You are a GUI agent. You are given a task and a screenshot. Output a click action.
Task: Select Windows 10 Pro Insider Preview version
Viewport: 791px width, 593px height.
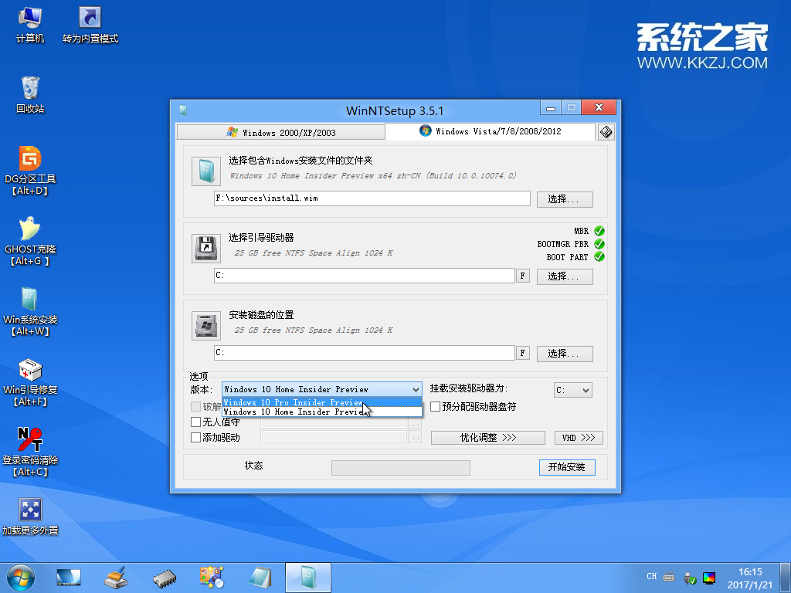(x=294, y=402)
